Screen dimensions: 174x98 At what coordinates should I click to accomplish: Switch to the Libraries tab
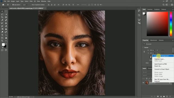tap(161, 40)
